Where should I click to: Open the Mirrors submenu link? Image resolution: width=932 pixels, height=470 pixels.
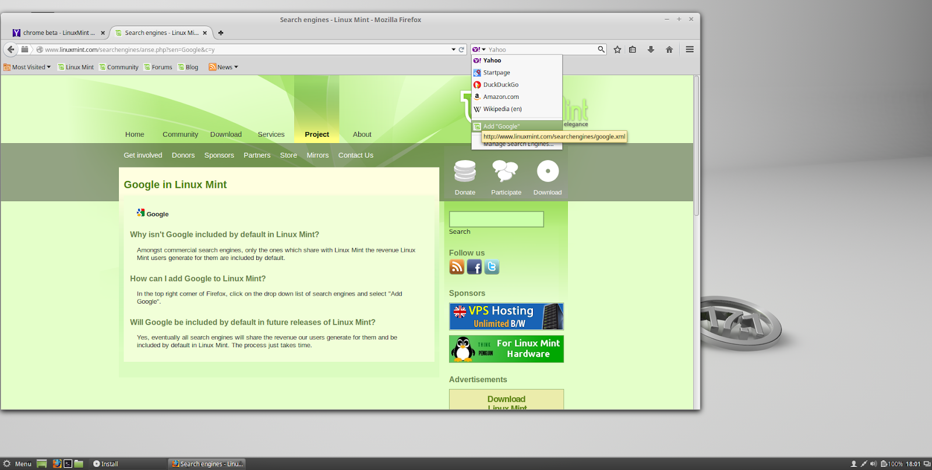coord(317,155)
